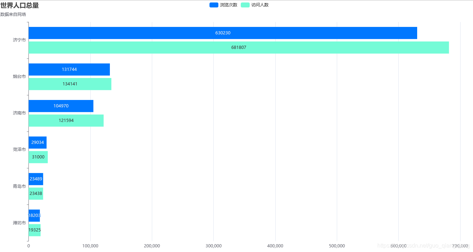Image resolution: width=473 pixels, height=252 pixels.
Task: Select the 潍坊市 blue bar labeled 18203
Action: pyautogui.click(x=34, y=215)
